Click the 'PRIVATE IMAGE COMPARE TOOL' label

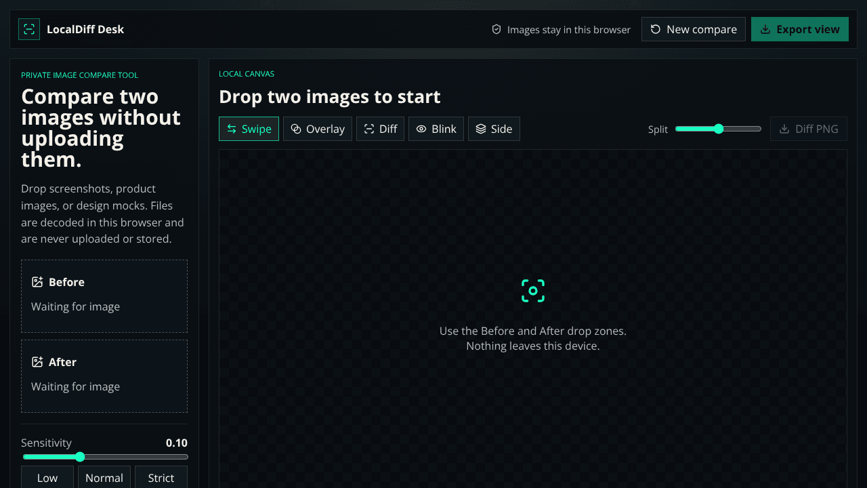pos(80,75)
